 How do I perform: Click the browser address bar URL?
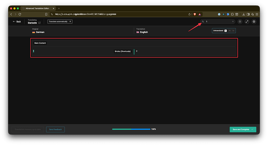point(85,14)
